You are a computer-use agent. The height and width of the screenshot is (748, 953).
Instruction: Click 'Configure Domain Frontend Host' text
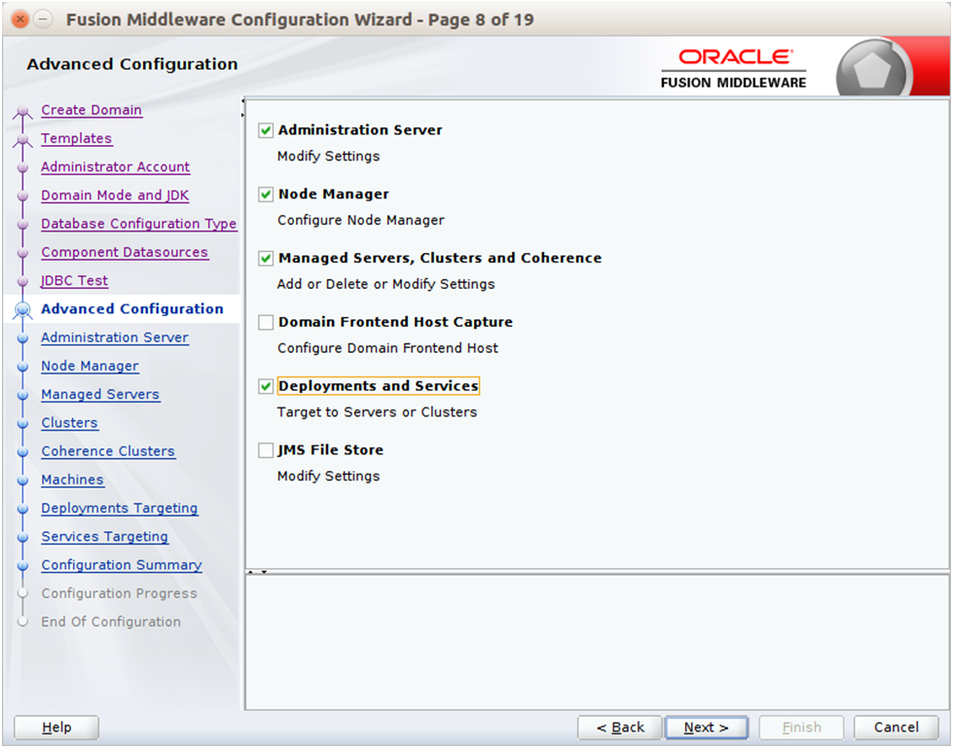pyautogui.click(x=387, y=348)
